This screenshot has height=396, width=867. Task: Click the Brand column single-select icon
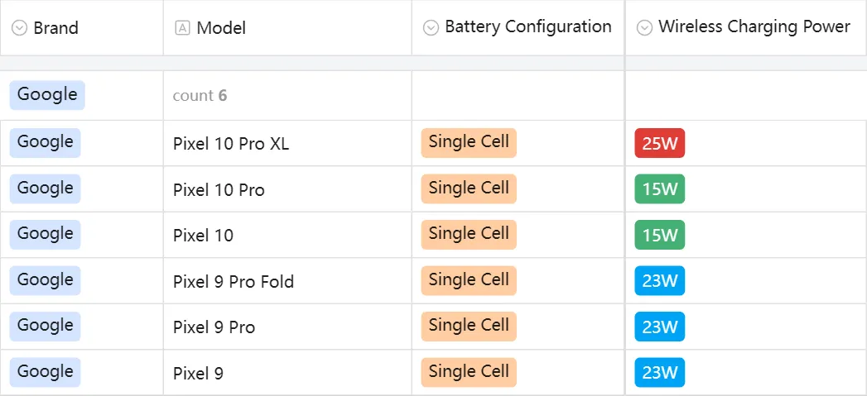[19, 27]
